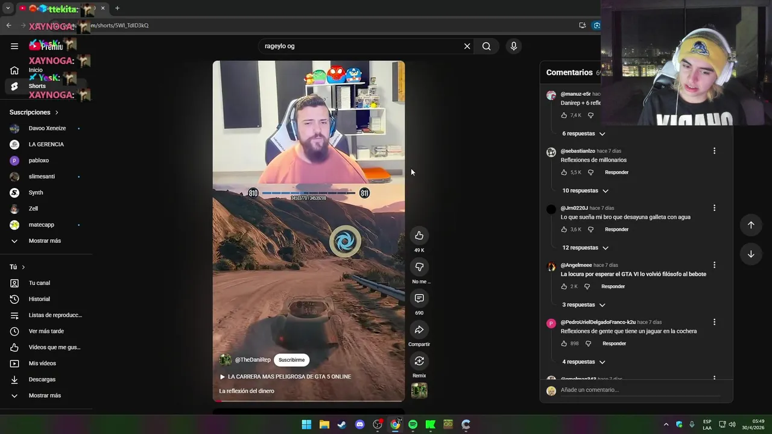
Task: Open Tu canal in sidebar
Action: [46, 283]
